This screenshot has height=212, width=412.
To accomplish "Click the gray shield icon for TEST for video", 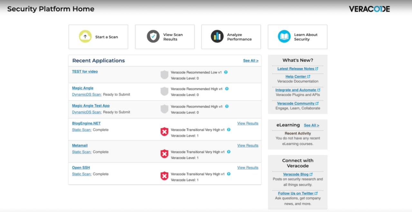I will pos(164,75).
